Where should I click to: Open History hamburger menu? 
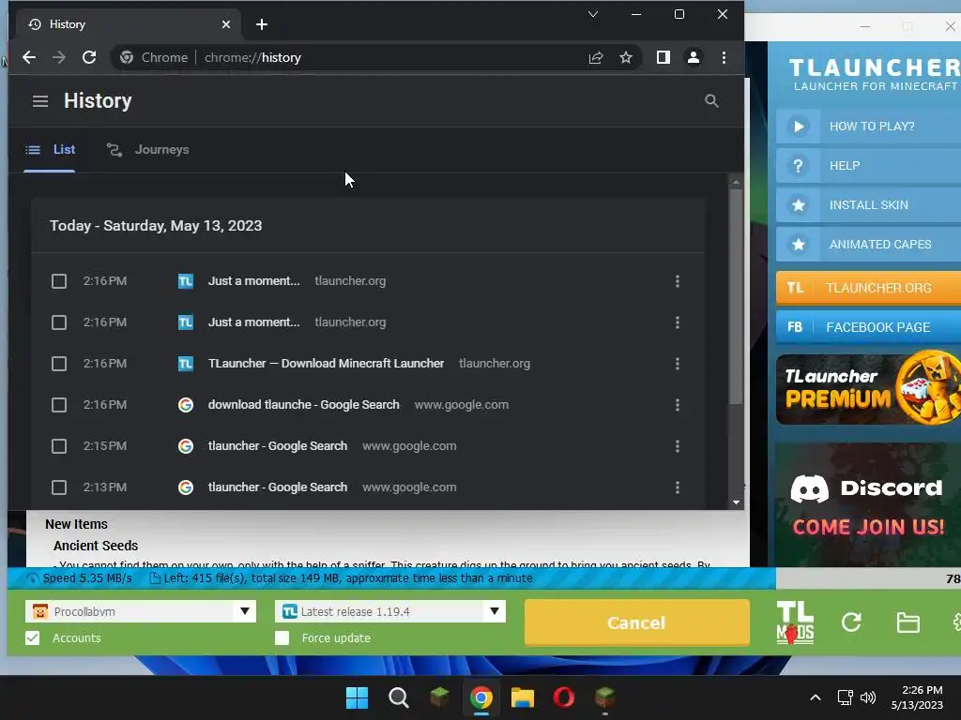[40, 101]
